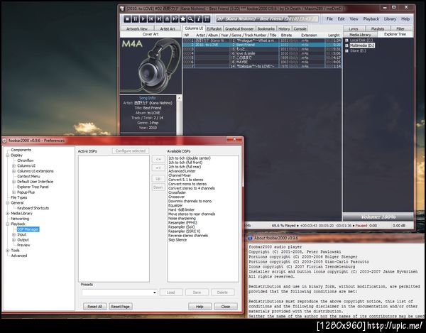Viewport: 426px width, 333px height.
Task: Click the Pause icon in foobar2000 toolbar
Action: click(x=136, y=18)
